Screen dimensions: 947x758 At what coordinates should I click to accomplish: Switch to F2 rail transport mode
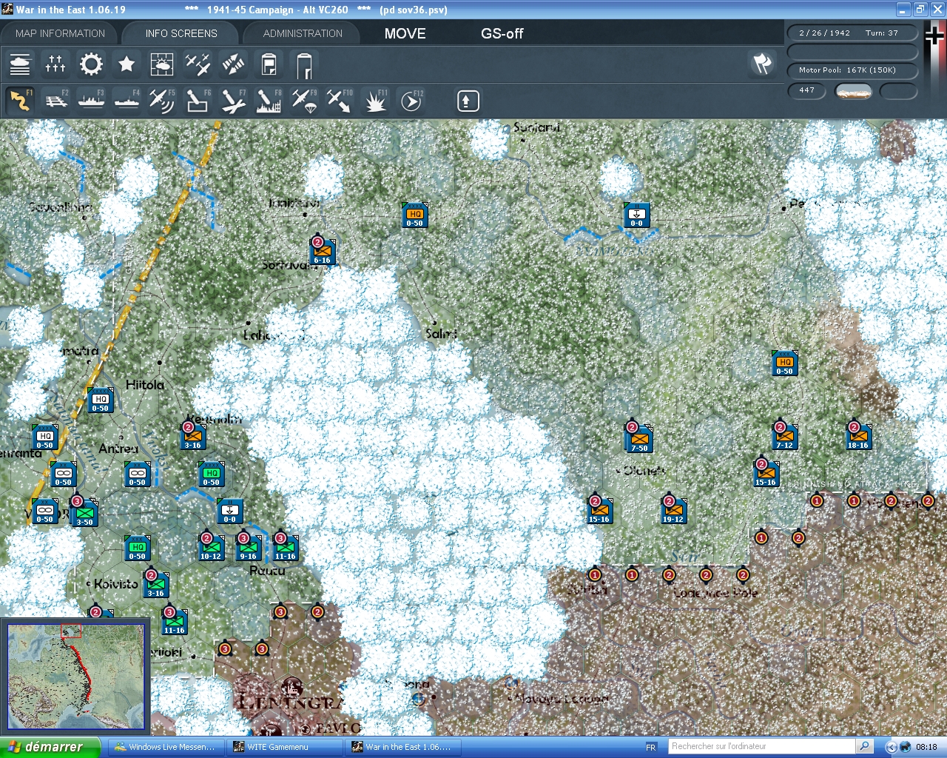point(55,100)
